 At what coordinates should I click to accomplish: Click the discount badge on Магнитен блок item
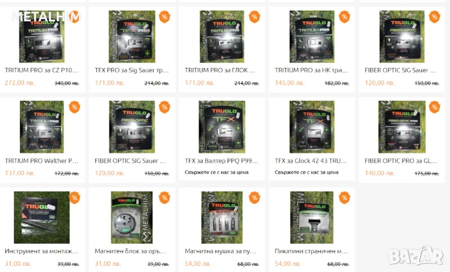click(164, 197)
